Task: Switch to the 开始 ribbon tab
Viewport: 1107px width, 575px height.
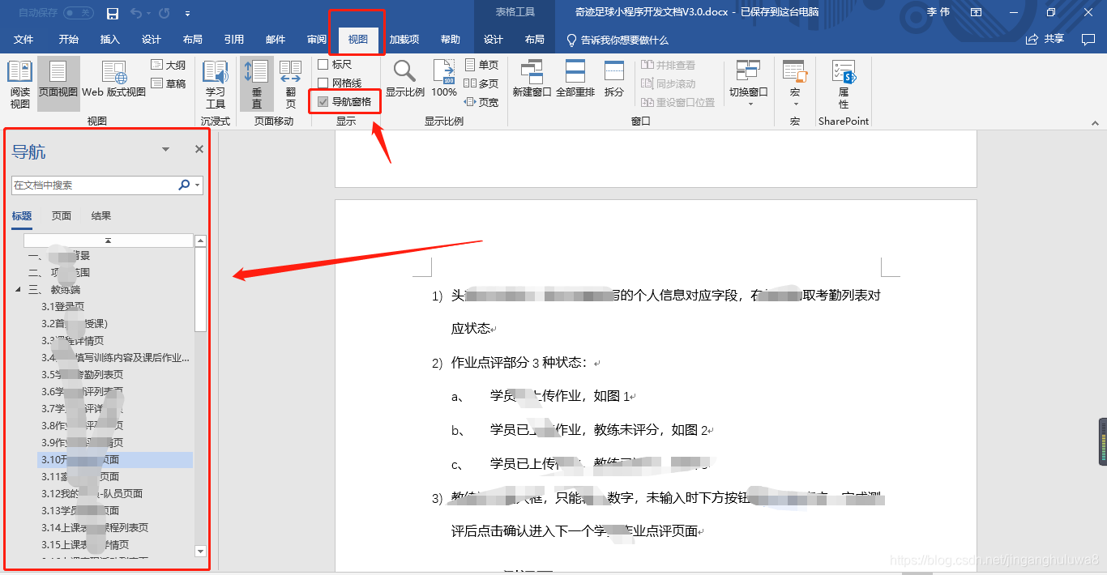Action: pos(69,40)
